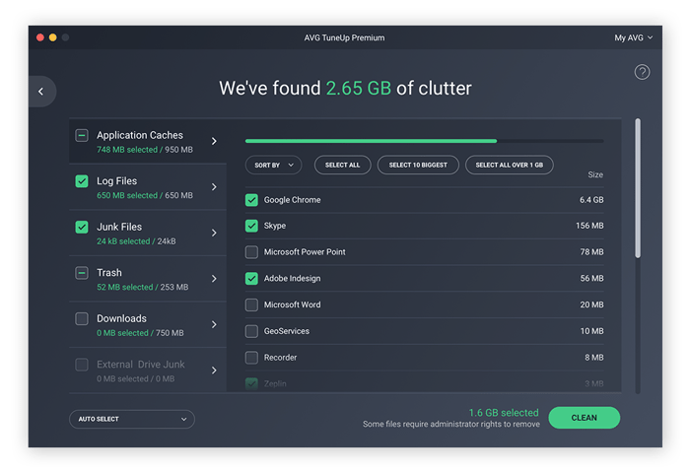Check the GeoServices item
690x473 pixels.
click(251, 331)
